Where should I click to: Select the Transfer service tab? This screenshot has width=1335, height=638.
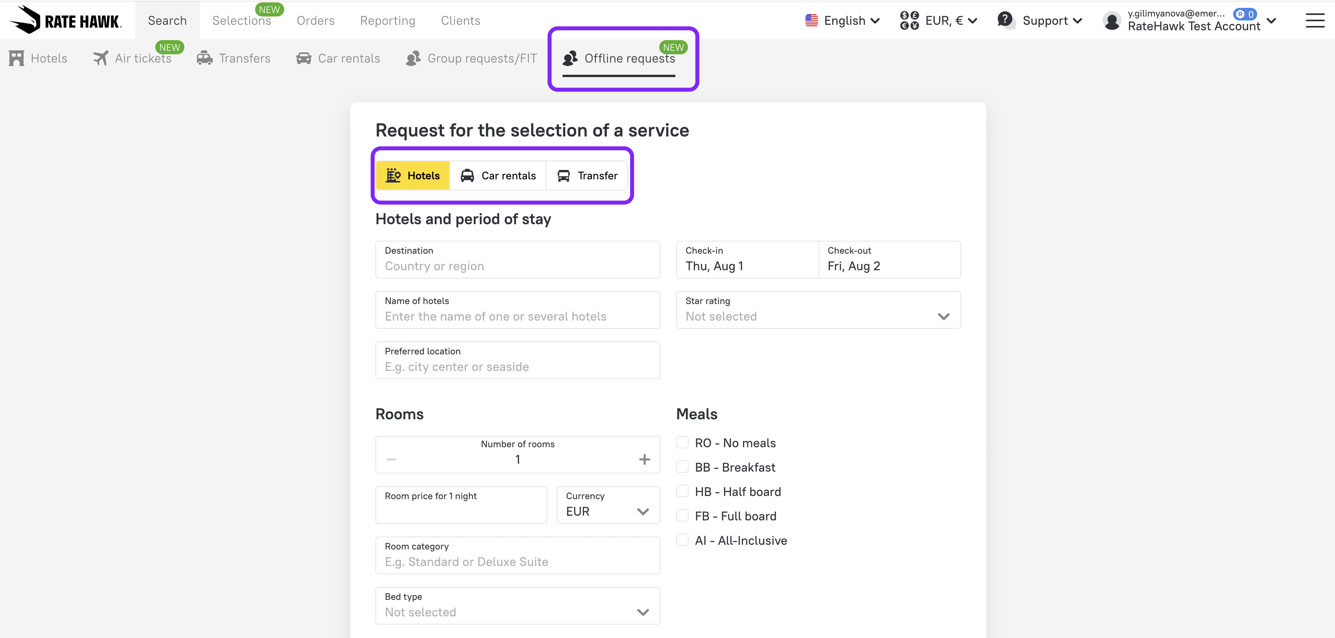587,176
